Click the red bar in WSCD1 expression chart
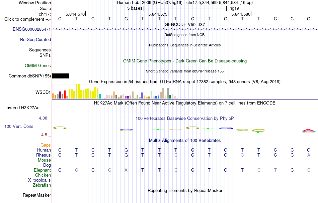318x203 pixels. 65,94
